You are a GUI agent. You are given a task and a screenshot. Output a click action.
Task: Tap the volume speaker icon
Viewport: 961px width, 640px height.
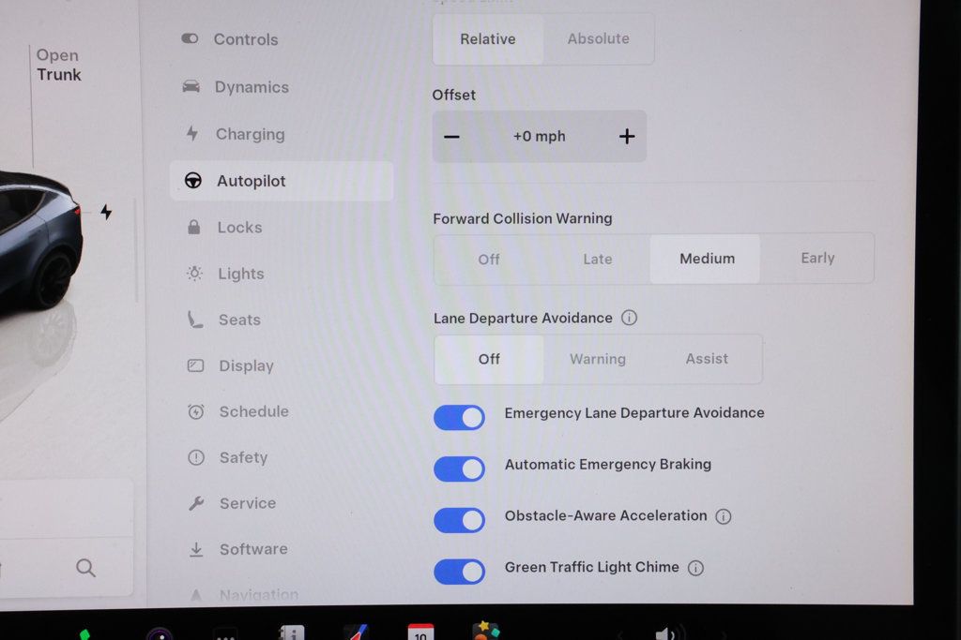tap(668, 633)
